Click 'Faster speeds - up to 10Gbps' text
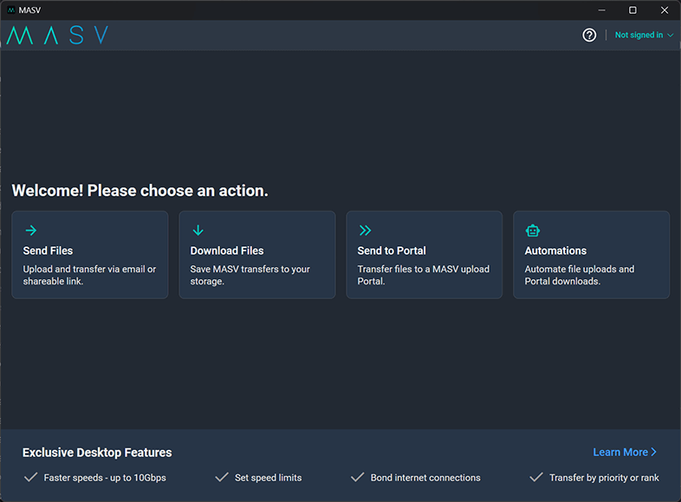Viewport: 681px width, 502px height. (x=105, y=478)
